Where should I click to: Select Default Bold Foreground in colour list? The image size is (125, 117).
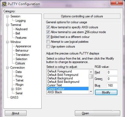point(68,75)
